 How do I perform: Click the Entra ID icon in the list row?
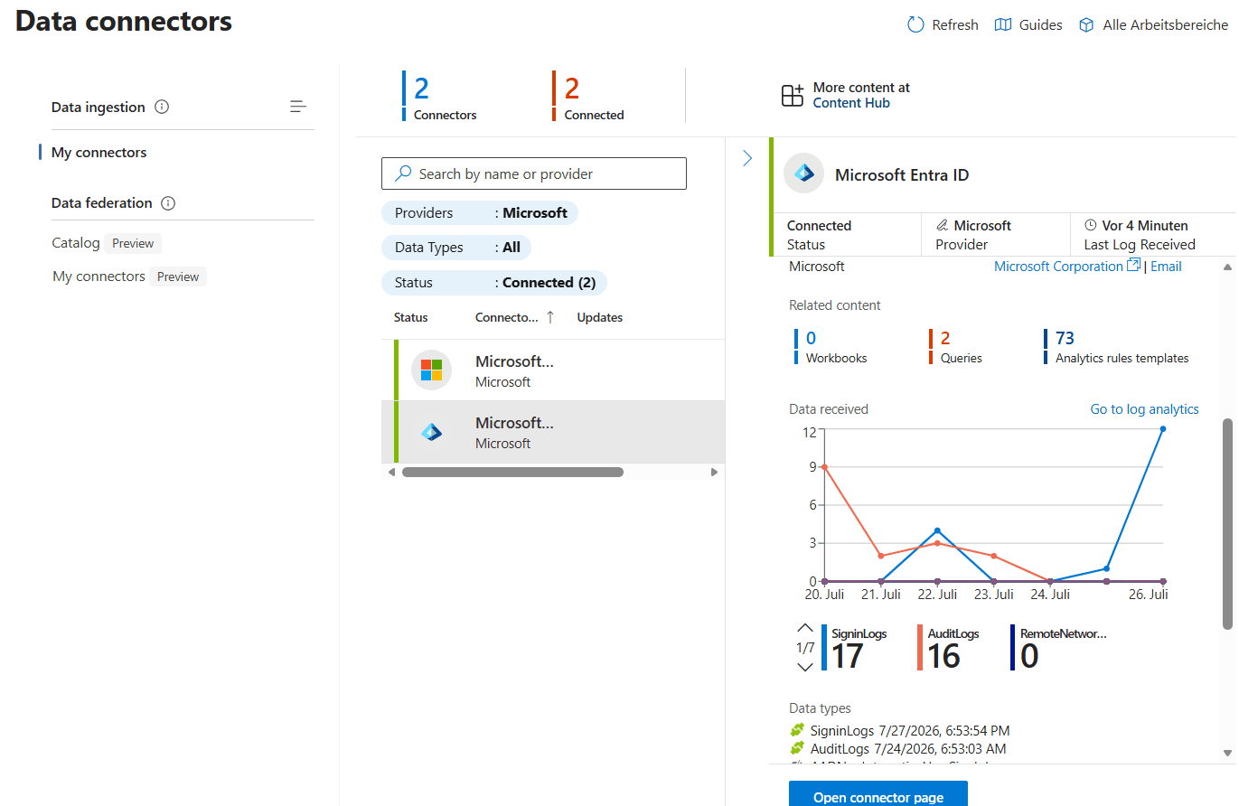[432, 432]
